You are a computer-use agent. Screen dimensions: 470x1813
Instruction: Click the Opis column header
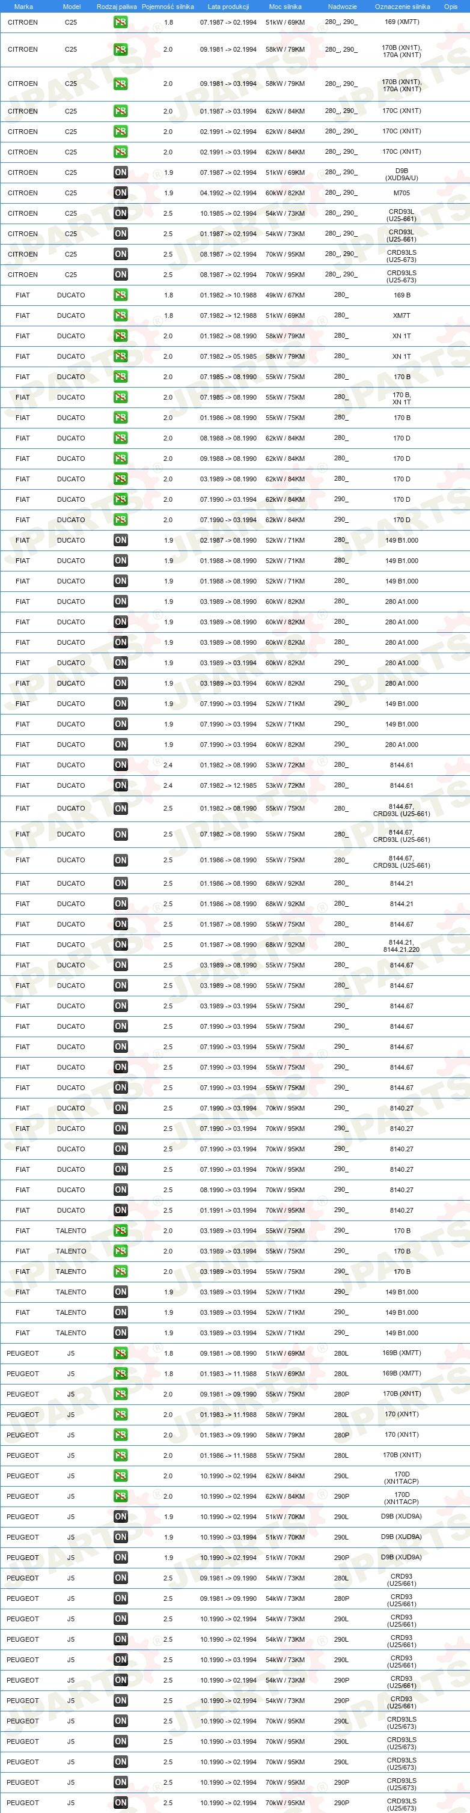pos(450,7)
